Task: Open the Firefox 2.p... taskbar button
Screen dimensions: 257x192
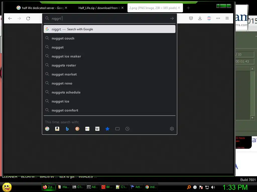Action: tap(49, 187)
